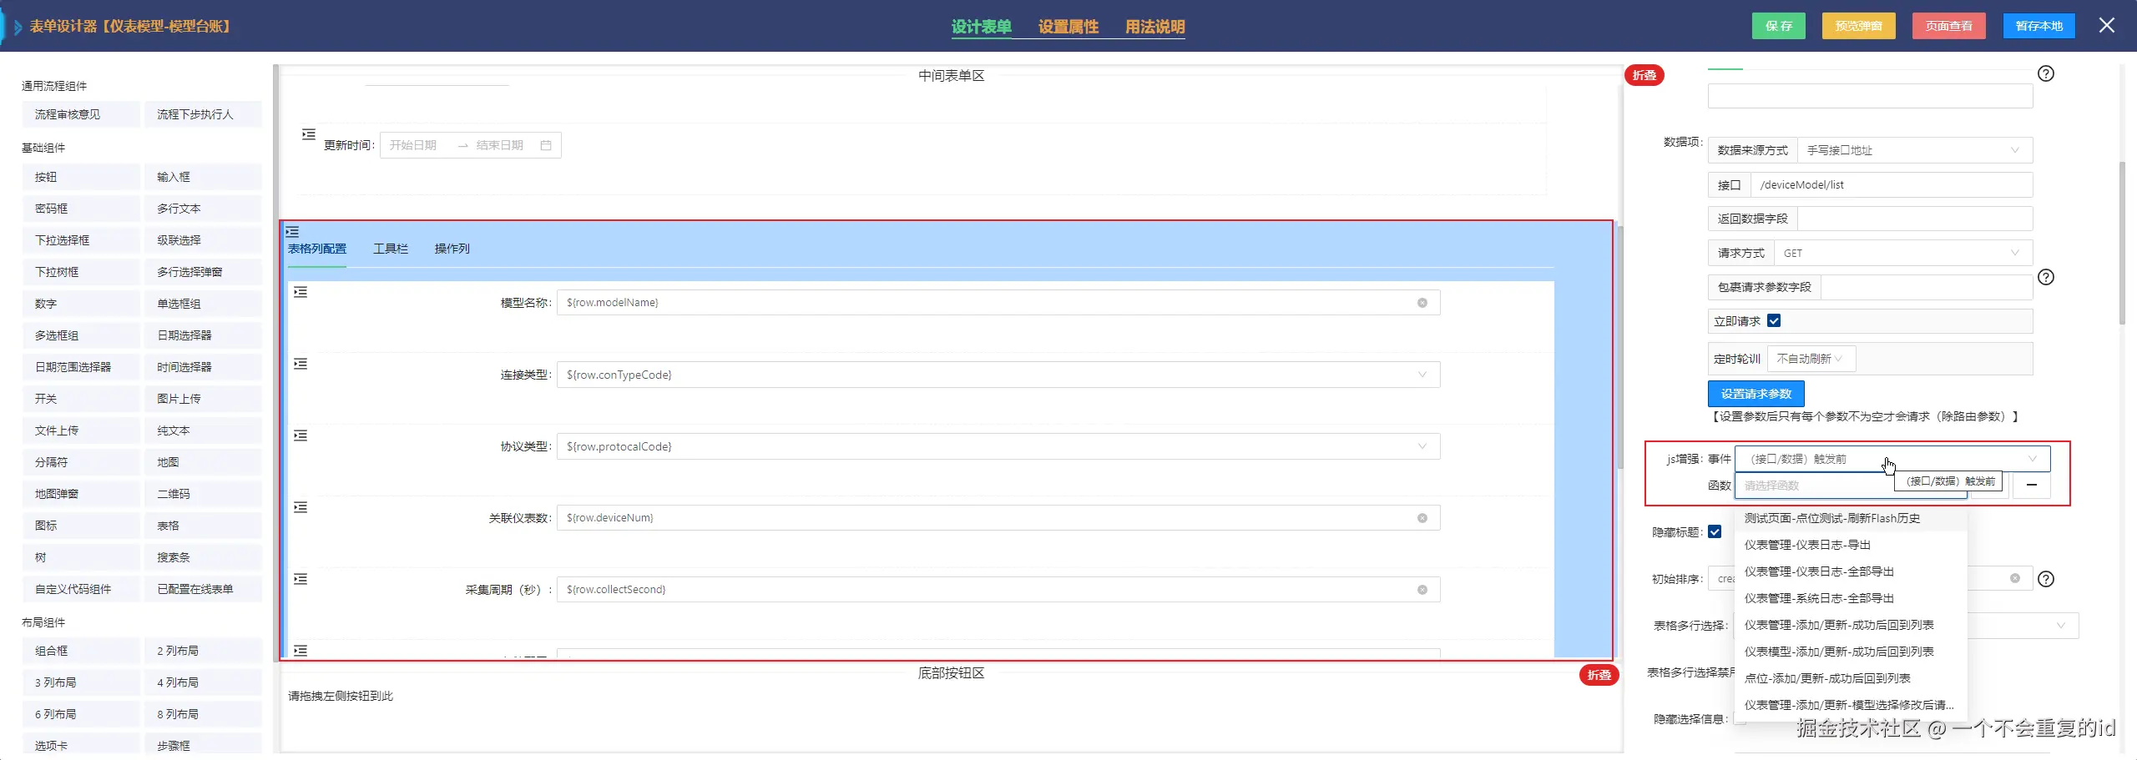This screenshot has height=760, width=2137.
Task: Uncheck the 隐藏标题 checkbox
Action: click(x=1715, y=531)
